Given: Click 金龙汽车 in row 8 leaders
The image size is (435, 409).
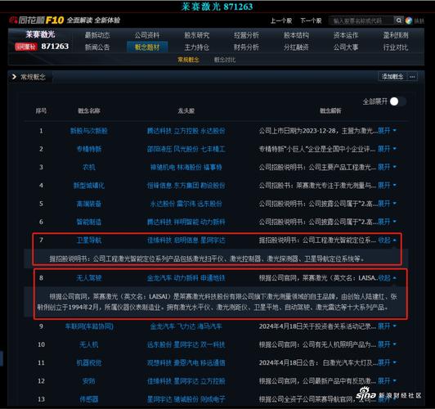Looking at the screenshot, I should (x=159, y=278).
